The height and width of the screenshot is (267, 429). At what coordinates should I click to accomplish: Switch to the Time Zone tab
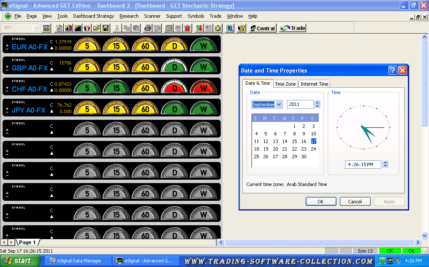pos(285,84)
